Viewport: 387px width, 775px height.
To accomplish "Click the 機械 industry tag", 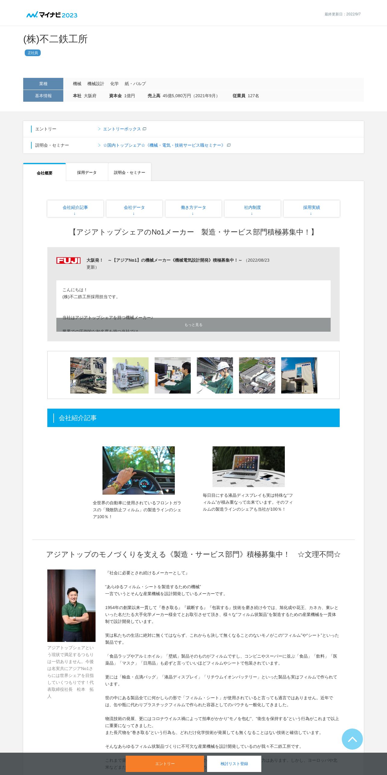I will click(77, 84).
